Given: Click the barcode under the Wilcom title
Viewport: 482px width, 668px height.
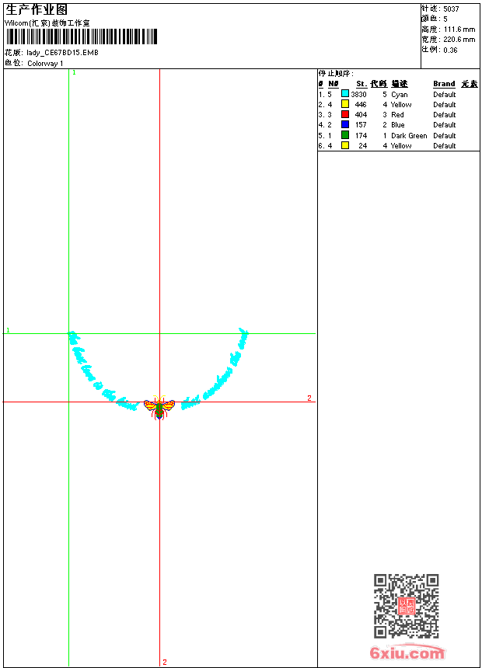Looking at the screenshot, I should click(82, 37).
